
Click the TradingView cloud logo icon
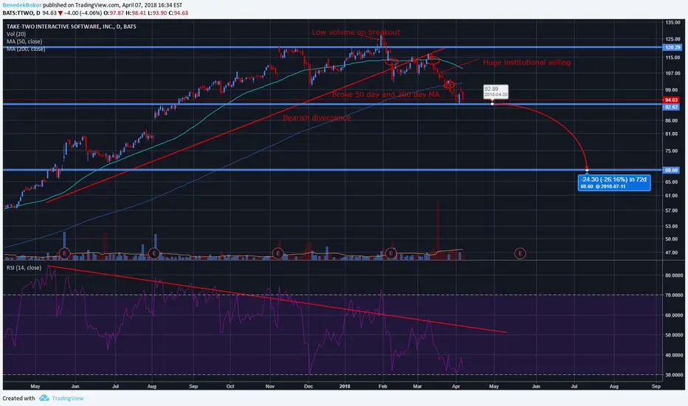click(x=44, y=398)
